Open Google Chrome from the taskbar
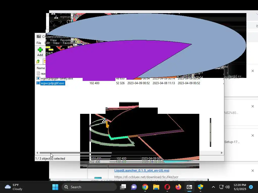 click(145, 187)
